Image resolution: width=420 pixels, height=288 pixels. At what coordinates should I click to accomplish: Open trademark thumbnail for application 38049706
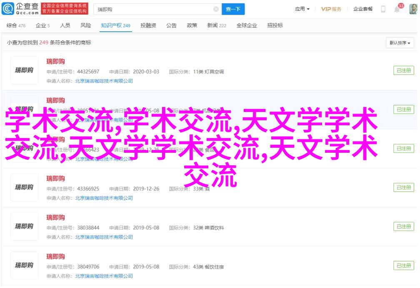click(24, 266)
